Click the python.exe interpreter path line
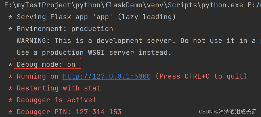This screenshot has width=261, height=117. point(133,5)
